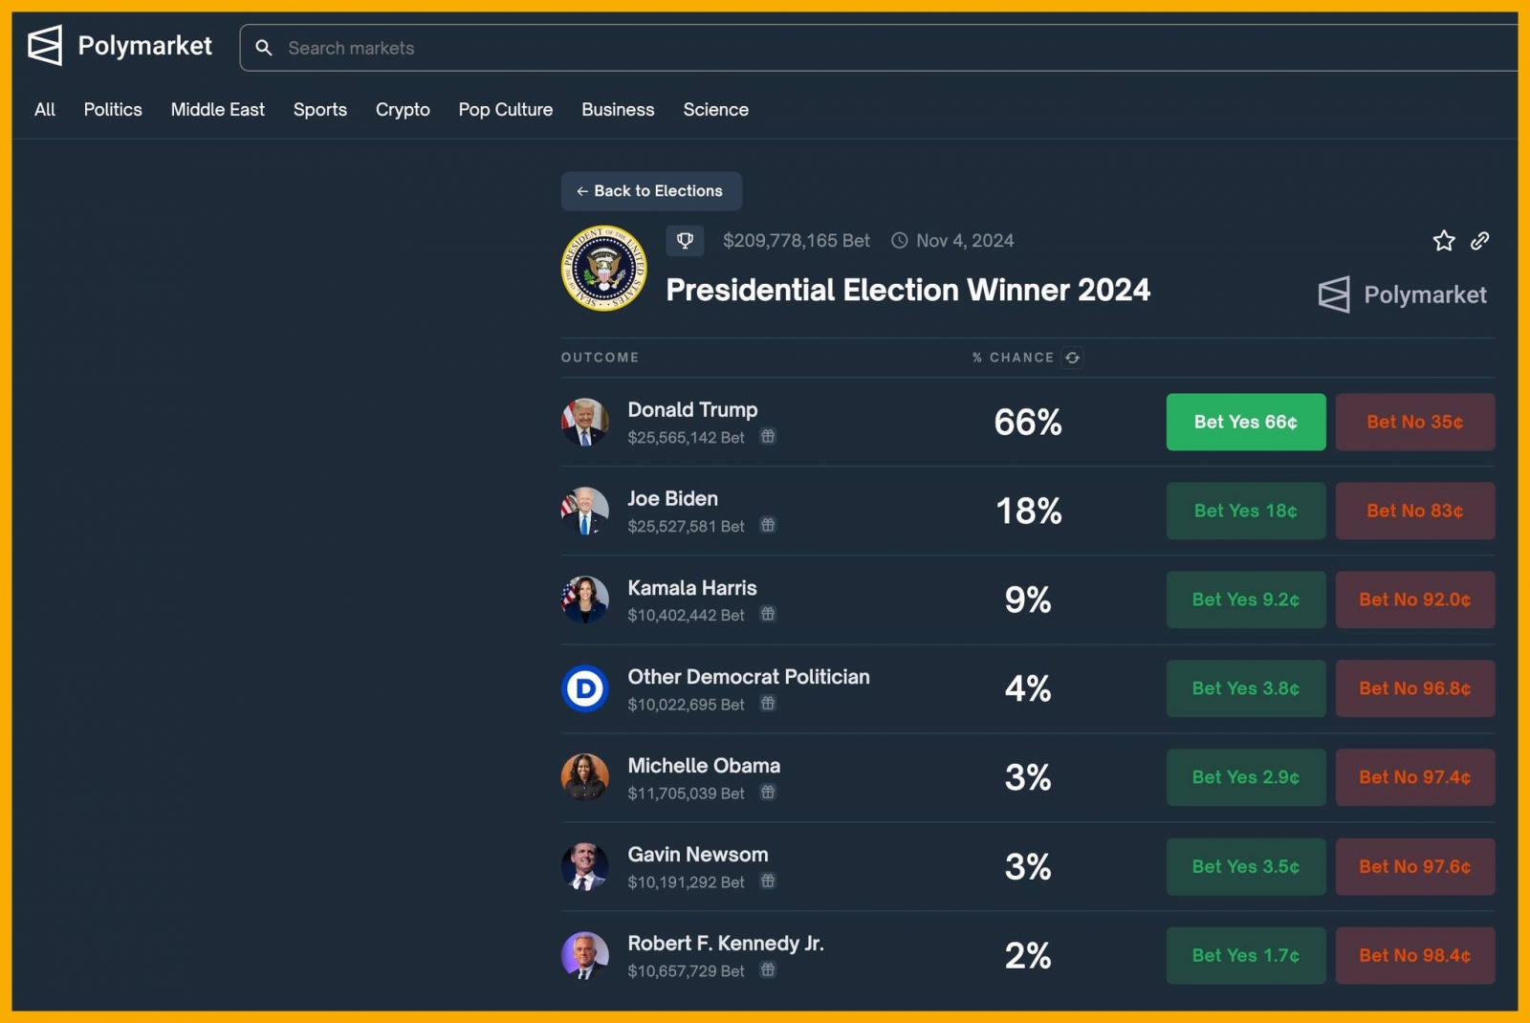Image resolution: width=1530 pixels, height=1023 pixels.
Task: Copy market link using chain icon
Action: [1479, 241]
